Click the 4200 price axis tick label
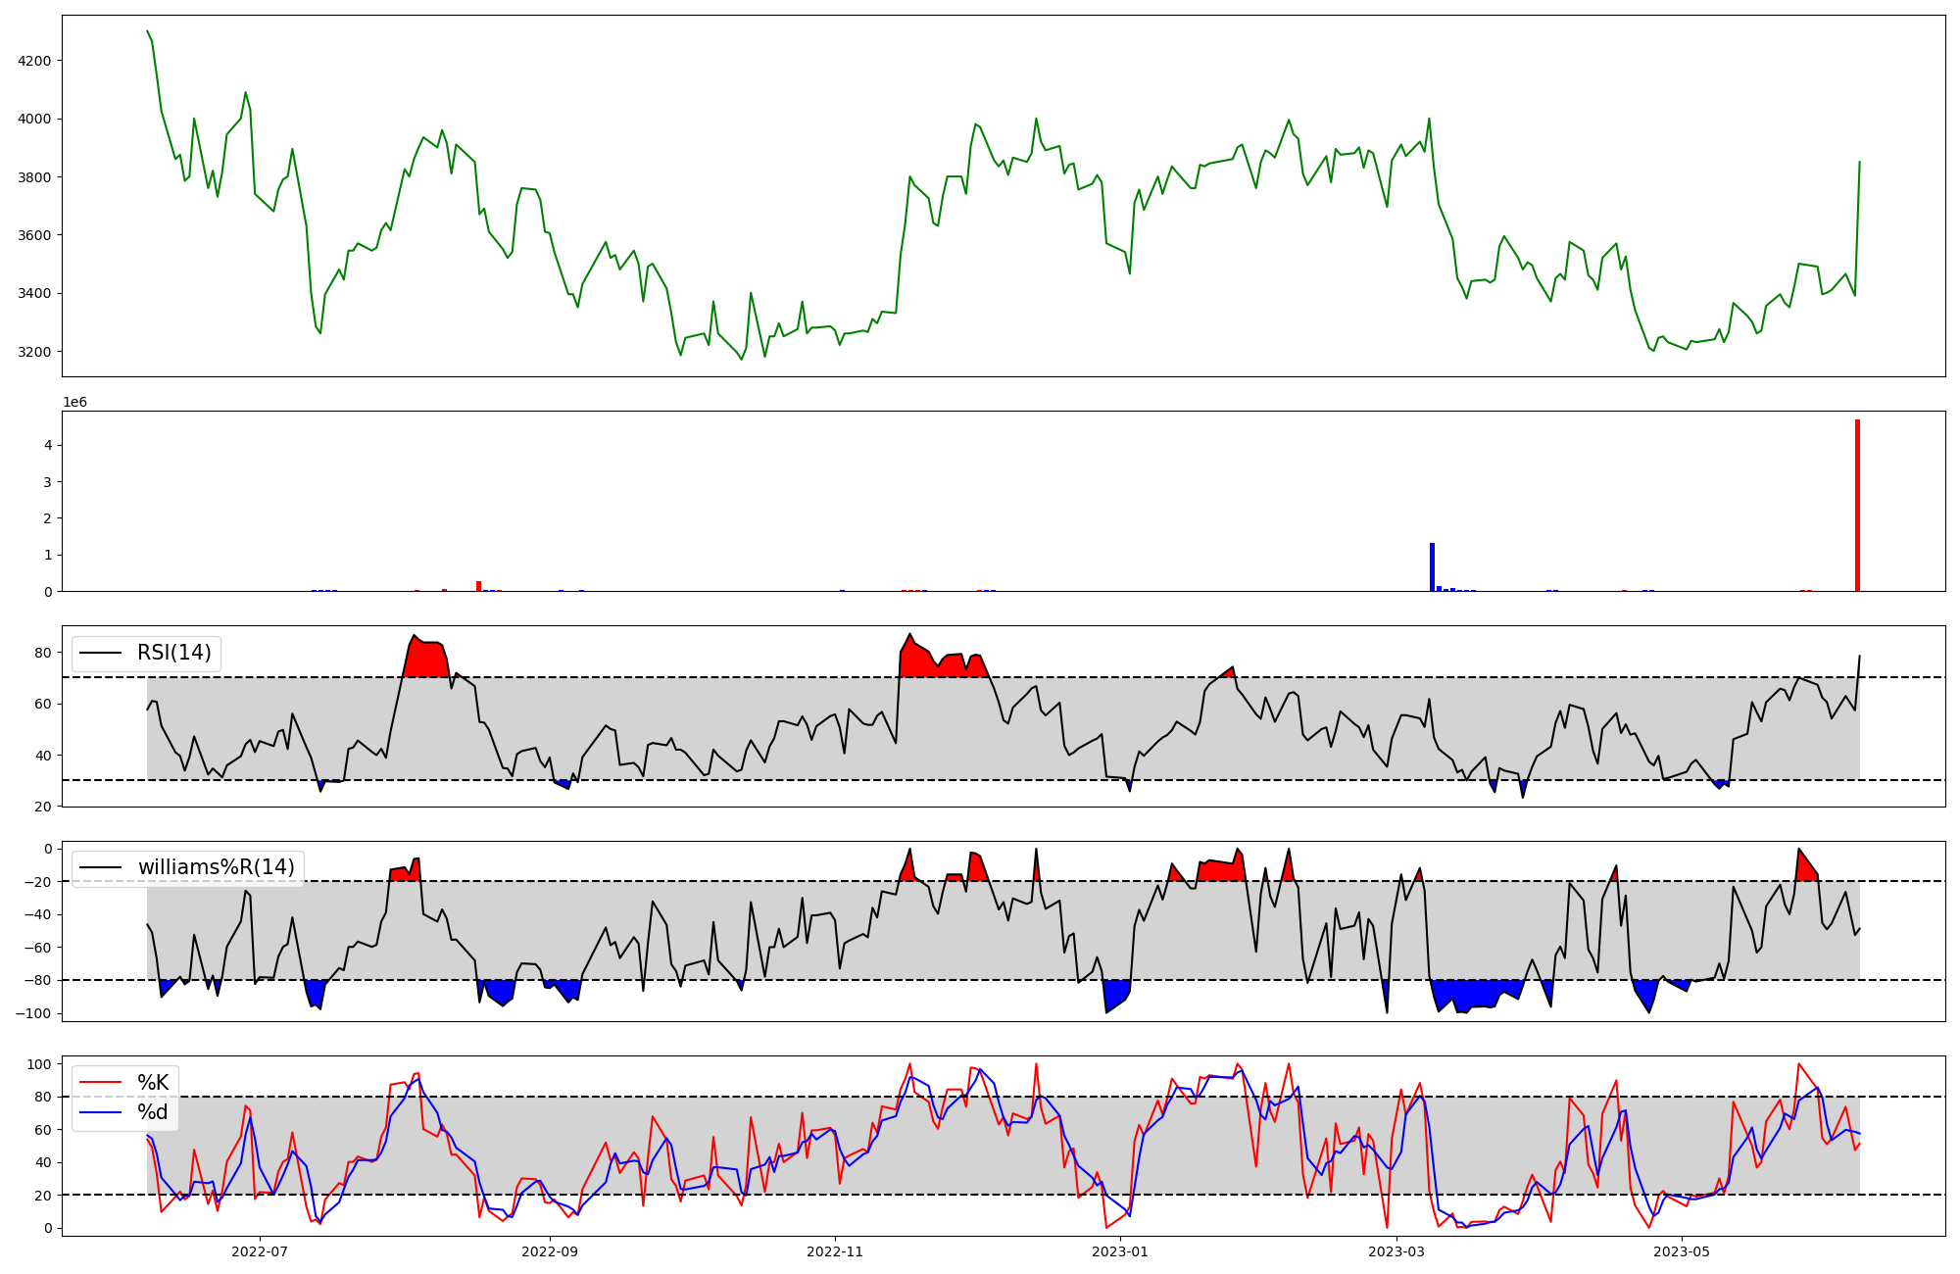Screen dimensions: 1960x1274 coord(35,61)
